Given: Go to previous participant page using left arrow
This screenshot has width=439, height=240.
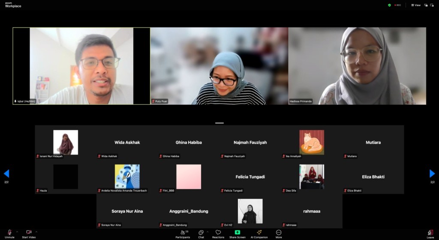Looking at the screenshot, I should [6, 173].
